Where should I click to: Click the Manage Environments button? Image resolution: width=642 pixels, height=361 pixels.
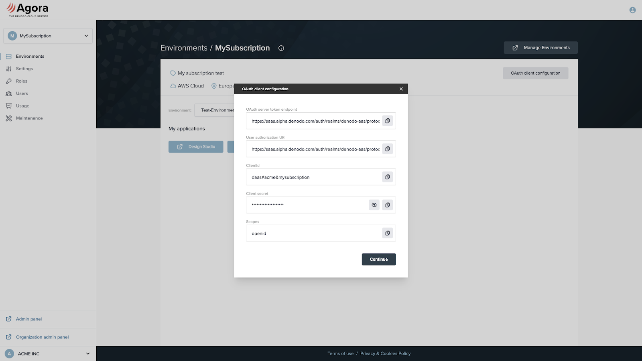pyautogui.click(x=540, y=48)
